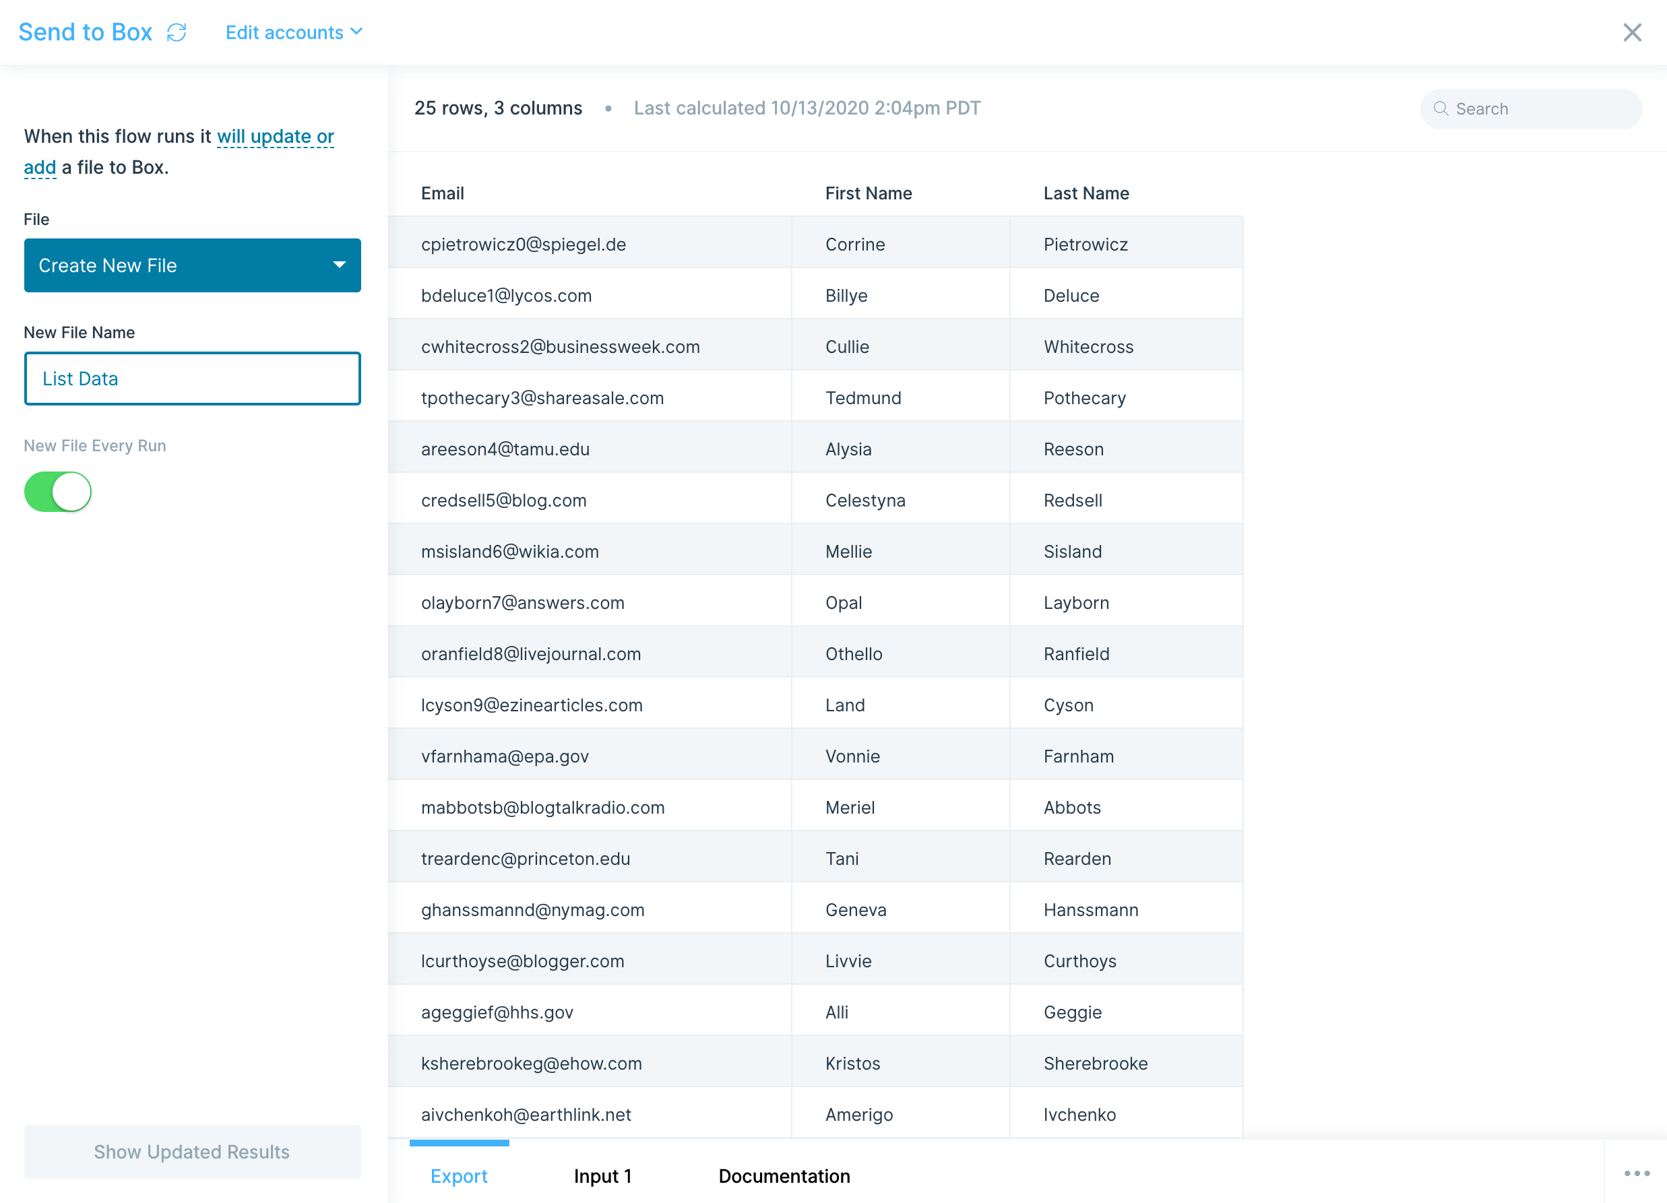Click inside the Search field
The width and height of the screenshot is (1667, 1203).
pyautogui.click(x=1531, y=108)
